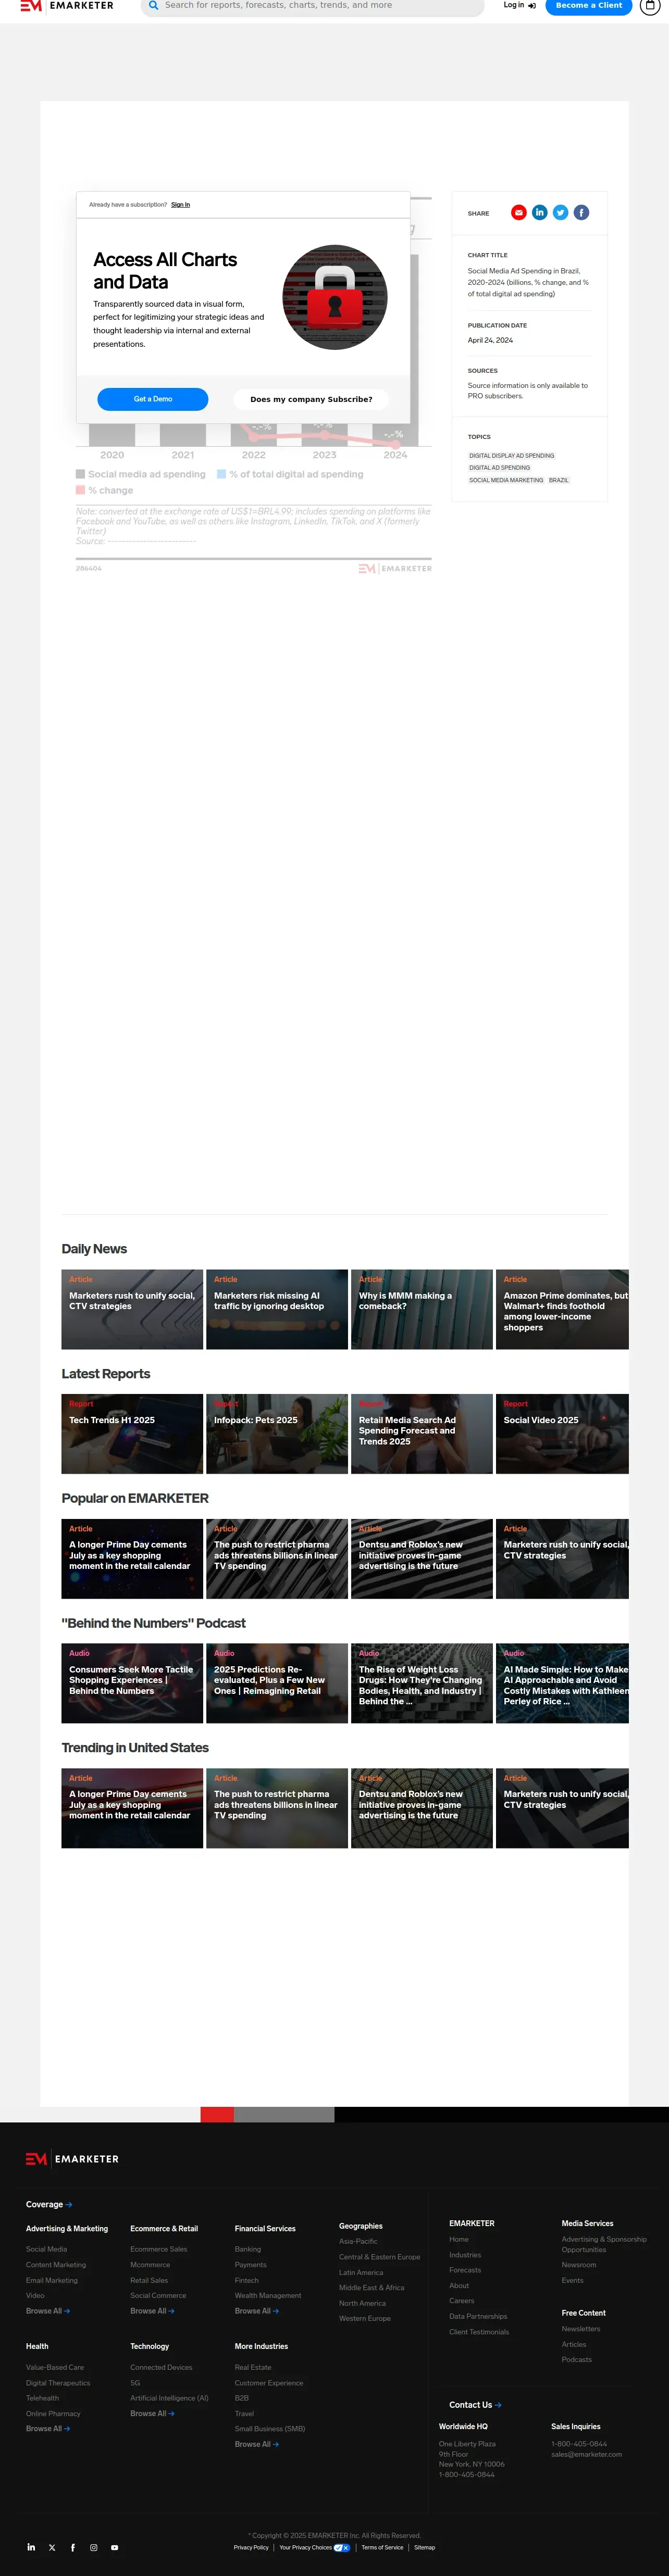Open Retail Media Search Ad Spending Forecast report
This screenshot has height=2576, width=669.
(421, 1434)
